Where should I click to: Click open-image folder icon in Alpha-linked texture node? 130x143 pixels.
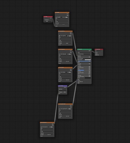(x=70, y=109)
